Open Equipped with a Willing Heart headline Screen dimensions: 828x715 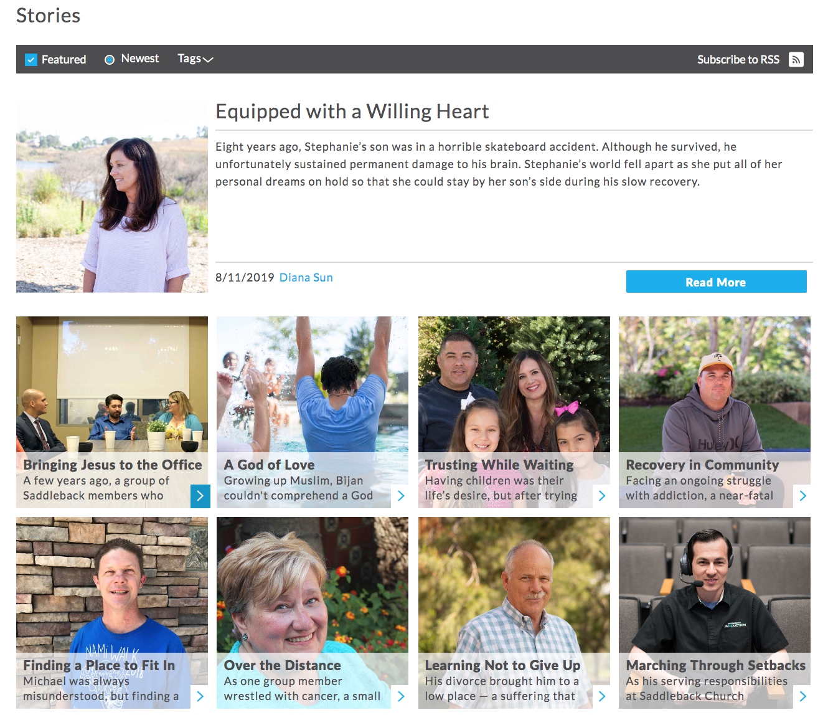click(x=352, y=111)
